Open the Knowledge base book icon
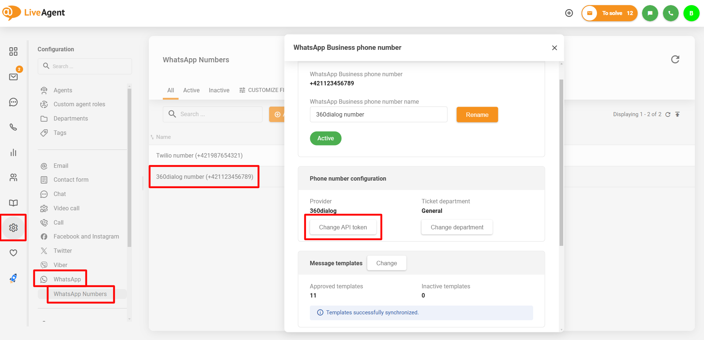Viewport: 704px width, 340px height. click(14, 203)
